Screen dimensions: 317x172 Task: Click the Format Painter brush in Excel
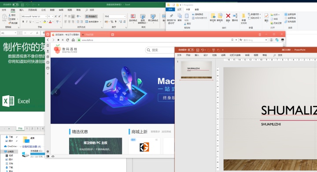click(10, 23)
